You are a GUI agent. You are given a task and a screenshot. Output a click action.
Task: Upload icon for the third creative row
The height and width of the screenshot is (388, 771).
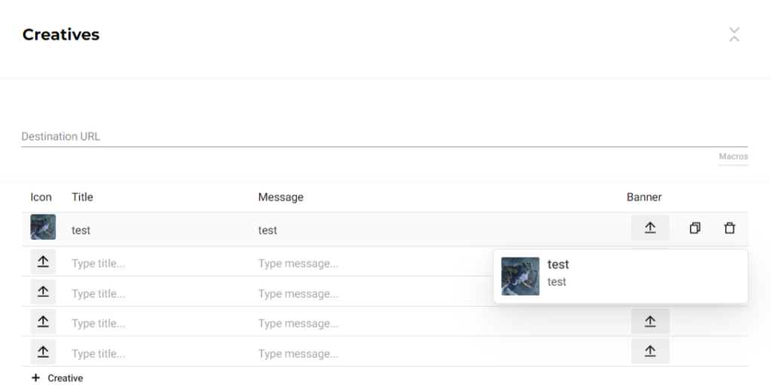tap(43, 292)
